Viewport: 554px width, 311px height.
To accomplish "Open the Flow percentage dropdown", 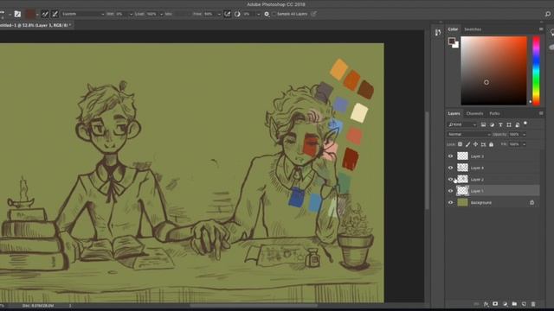I will (x=219, y=14).
